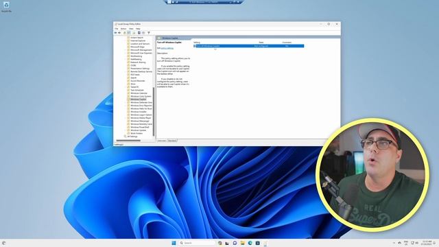Toggle the Show/Hide Console Tree toolbar icon
This screenshot has width=439, height=247.
[x=129, y=33]
